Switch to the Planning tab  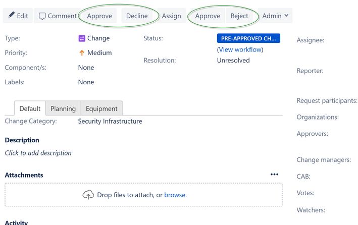pos(63,108)
